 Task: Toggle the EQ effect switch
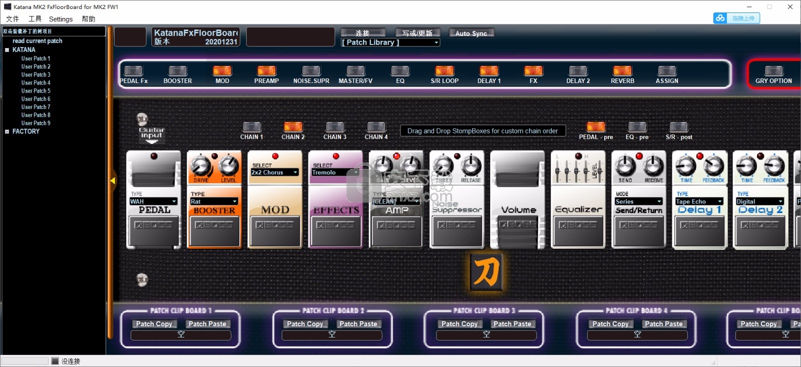(x=400, y=71)
